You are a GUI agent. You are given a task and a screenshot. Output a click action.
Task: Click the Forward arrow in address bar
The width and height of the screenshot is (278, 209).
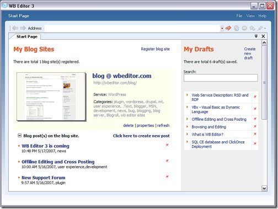click(x=23, y=28)
